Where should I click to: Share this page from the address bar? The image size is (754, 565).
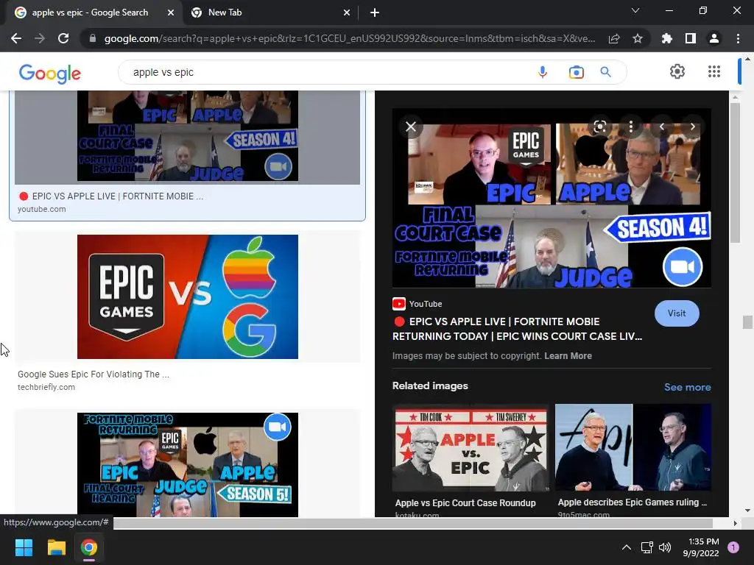[x=614, y=38]
